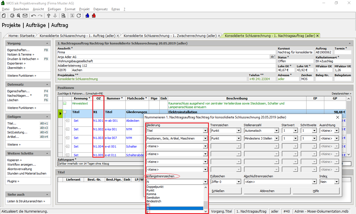Collapse the Titel N1 tree row

click(65, 112)
